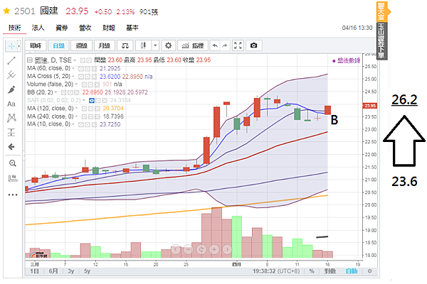Toggle % percentage scale
Screen dimensions: 427x284
coord(312,271)
